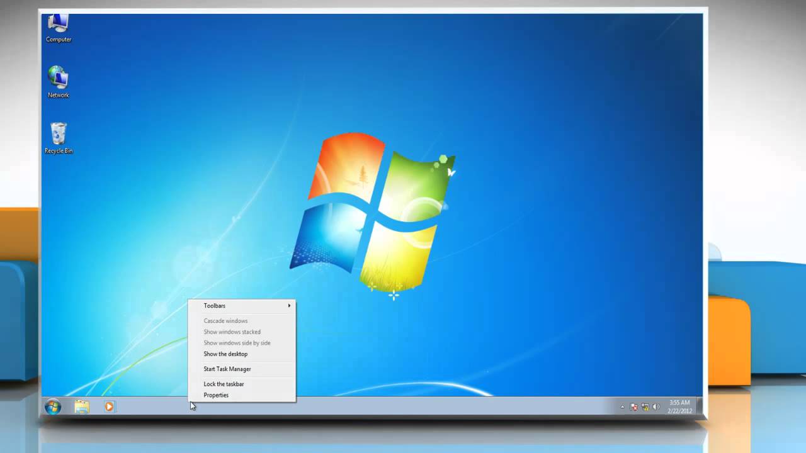Choose Start Task Manager menu entry

[242, 369]
